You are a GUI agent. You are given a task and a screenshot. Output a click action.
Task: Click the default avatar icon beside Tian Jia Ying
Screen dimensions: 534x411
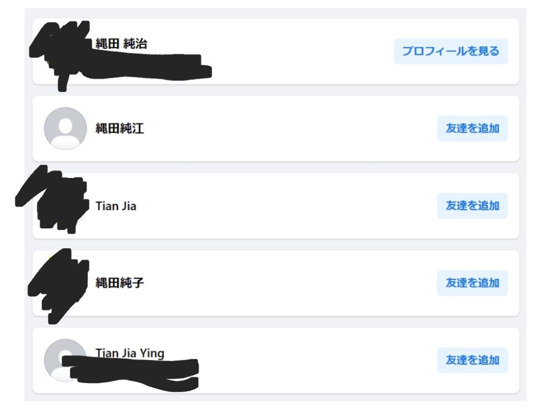click(x=65, y=360)
